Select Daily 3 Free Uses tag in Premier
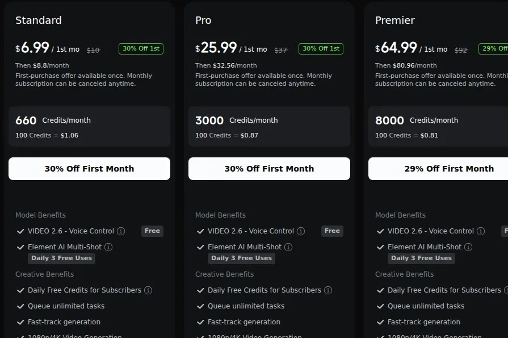The image size is (508, 338). coord(421,258)
